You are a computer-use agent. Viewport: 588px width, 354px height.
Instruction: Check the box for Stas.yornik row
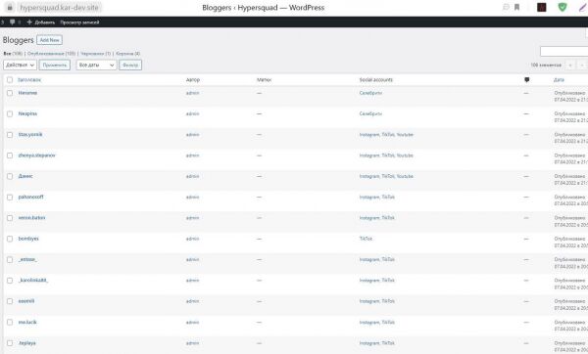pyautogui.click(x=10, y=135)
